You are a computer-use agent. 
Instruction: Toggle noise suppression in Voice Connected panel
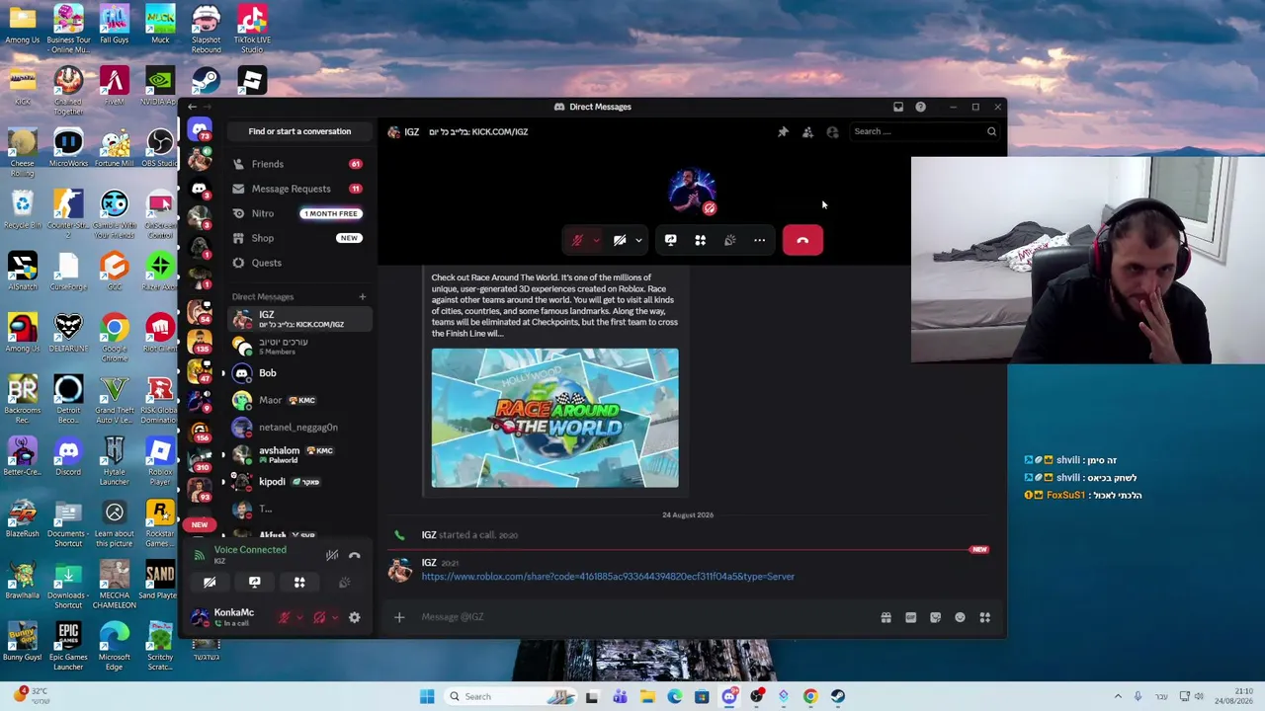click(332, 555)
